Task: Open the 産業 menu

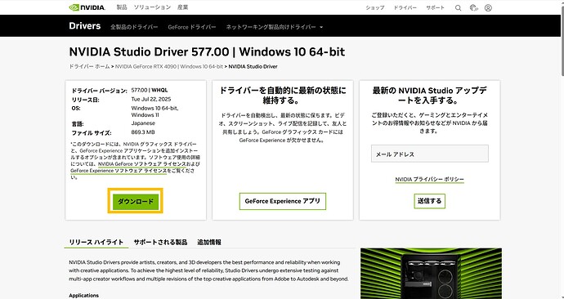Action: (183, 7)
